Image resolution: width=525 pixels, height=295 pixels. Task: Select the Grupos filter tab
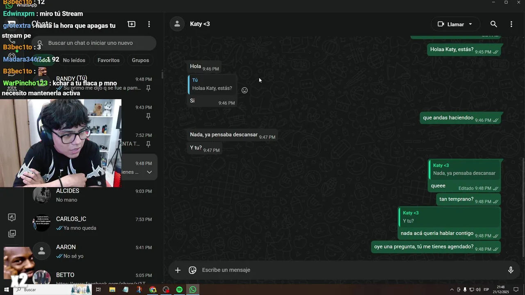[140, 60]
